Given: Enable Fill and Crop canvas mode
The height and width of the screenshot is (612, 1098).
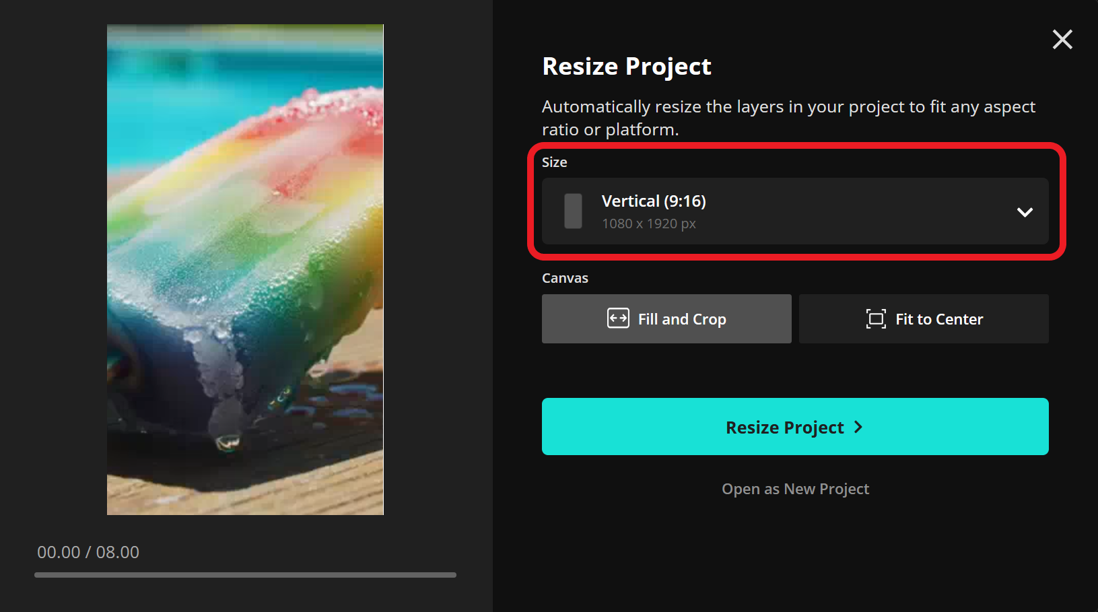Looking at the screenshot, I should [x=666, y=318].
